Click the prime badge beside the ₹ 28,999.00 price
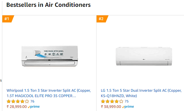The height and width of the screenshot is (111, 184). pos(34,107)
